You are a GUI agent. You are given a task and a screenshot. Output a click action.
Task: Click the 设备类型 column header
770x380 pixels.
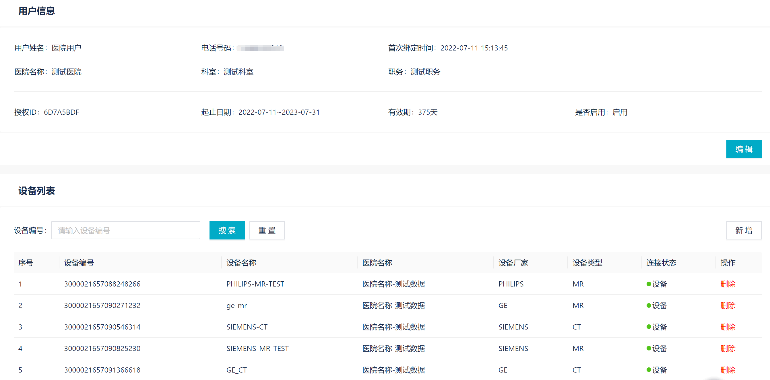587,263
